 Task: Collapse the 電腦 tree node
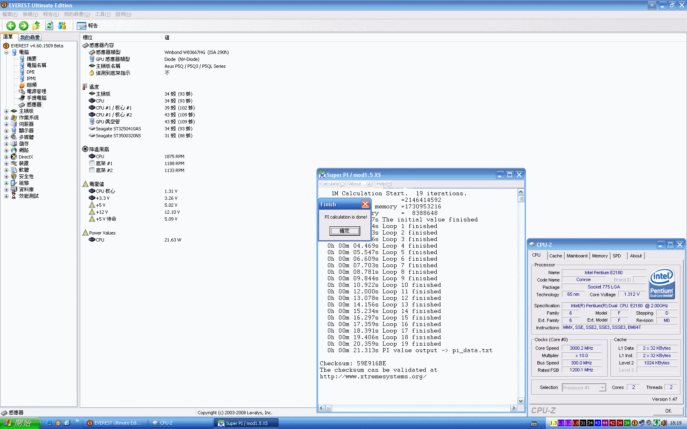(7, 52)
